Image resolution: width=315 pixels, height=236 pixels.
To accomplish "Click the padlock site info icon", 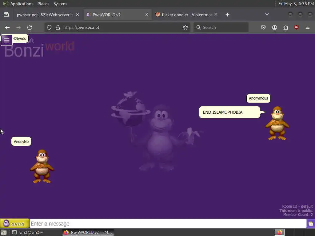I will click(x=58, y=27).
